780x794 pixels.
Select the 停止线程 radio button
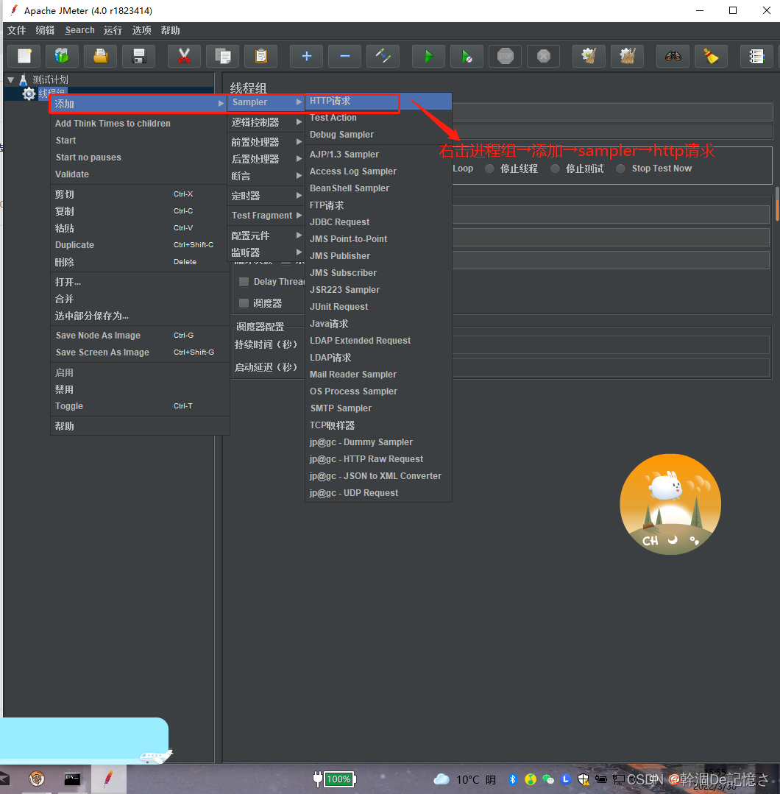(489, 169)
